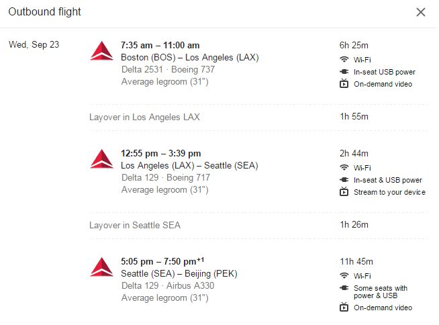Click the Wed, Sep 23 date label
This screenshot has width=439, height=325.
click(34, 45)
